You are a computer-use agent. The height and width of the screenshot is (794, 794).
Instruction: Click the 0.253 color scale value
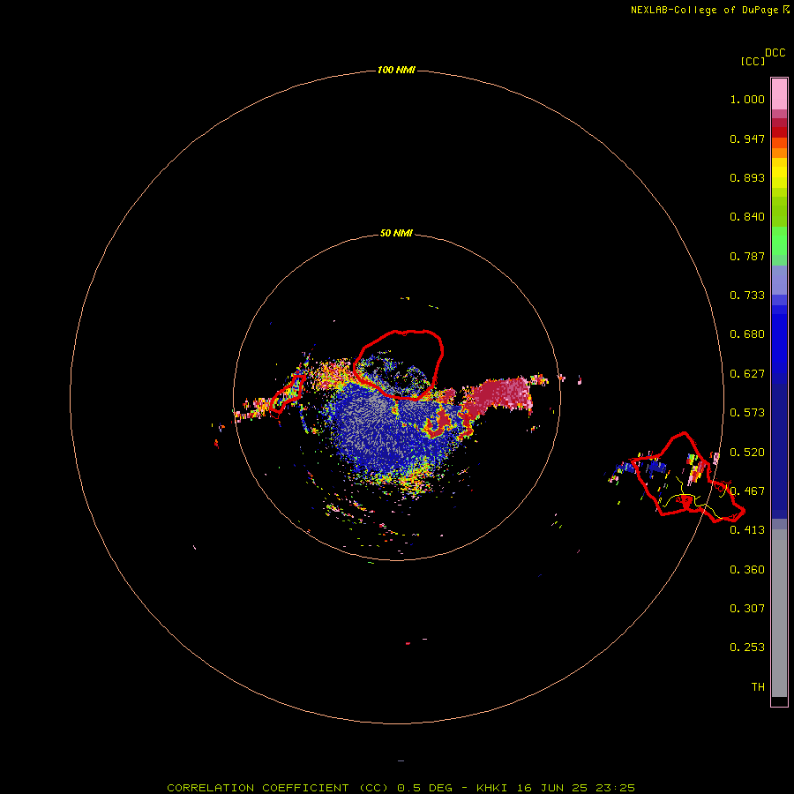[x=747, y=648]
